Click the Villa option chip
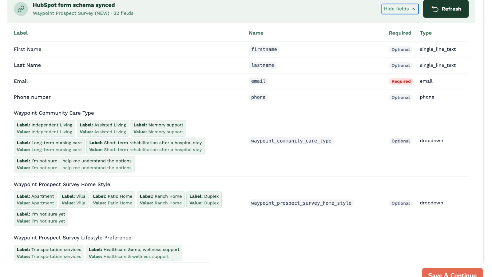Screen dimensions: 492x277 coord(73,200)
